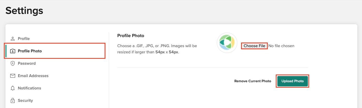Switch to the Notifications settings
This screenshot has height=108, width=362.
point(30,88)
